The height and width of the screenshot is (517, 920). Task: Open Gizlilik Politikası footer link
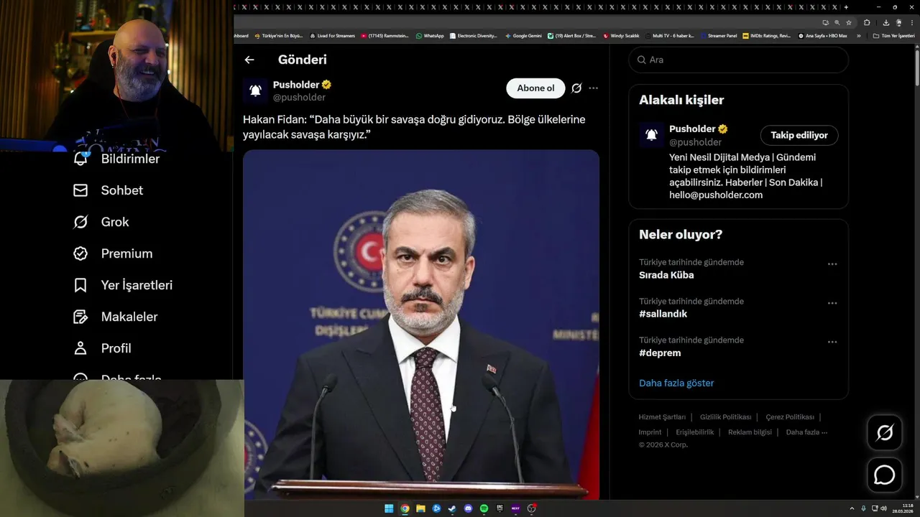(725, 417)
